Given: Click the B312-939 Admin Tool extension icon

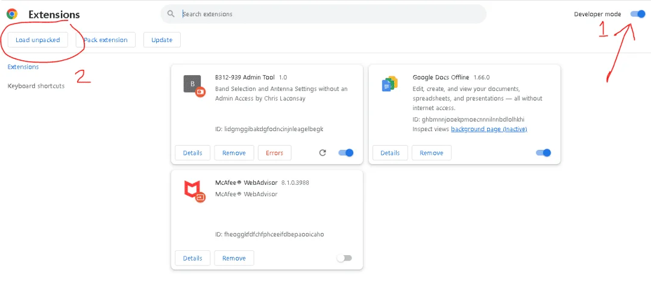Looking at the screenshot, I should [x=194, y=86].
